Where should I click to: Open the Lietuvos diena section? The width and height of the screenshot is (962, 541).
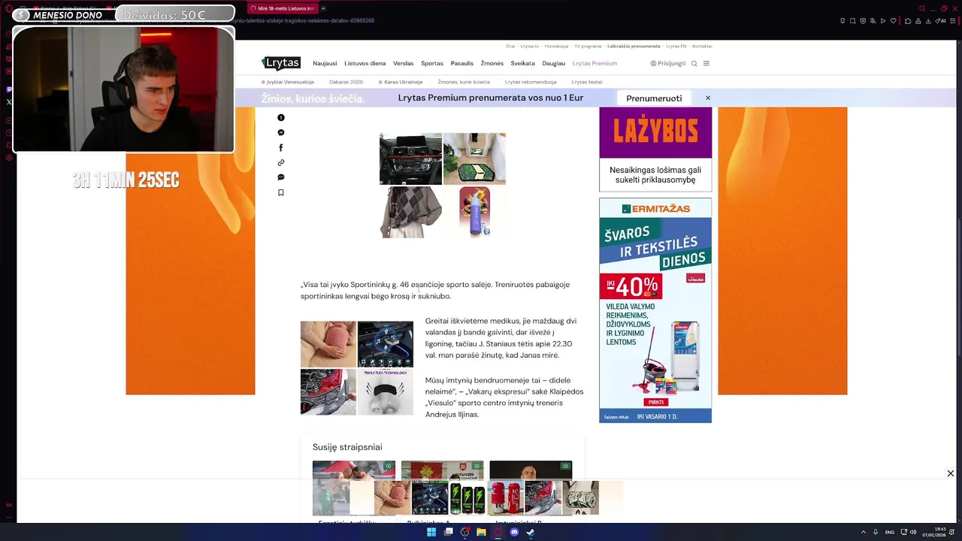click(x=365, y=63)
